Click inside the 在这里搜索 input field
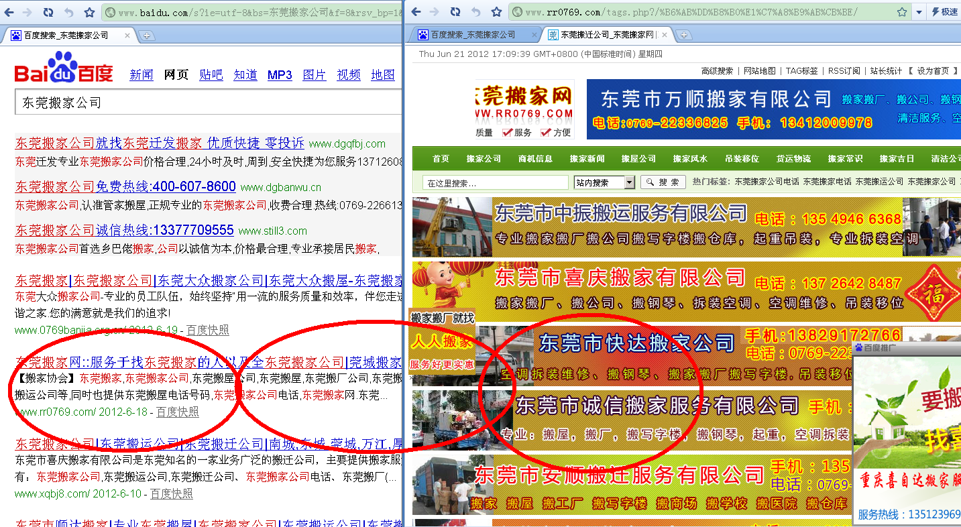Screen dimensions: 961x527 click(x=496, y=182)
